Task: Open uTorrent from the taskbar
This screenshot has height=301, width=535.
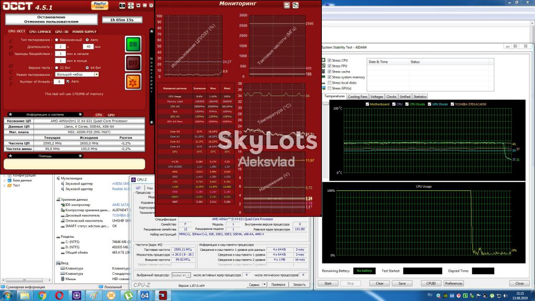Action: pos(129,295)
